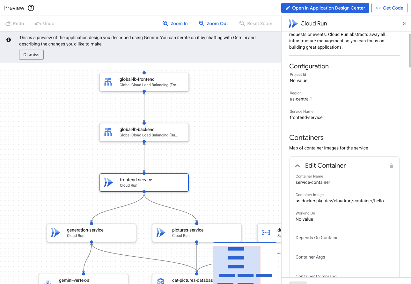Open in Application Design Center
This screenshot has width=411, height=284.
point(325,8)
